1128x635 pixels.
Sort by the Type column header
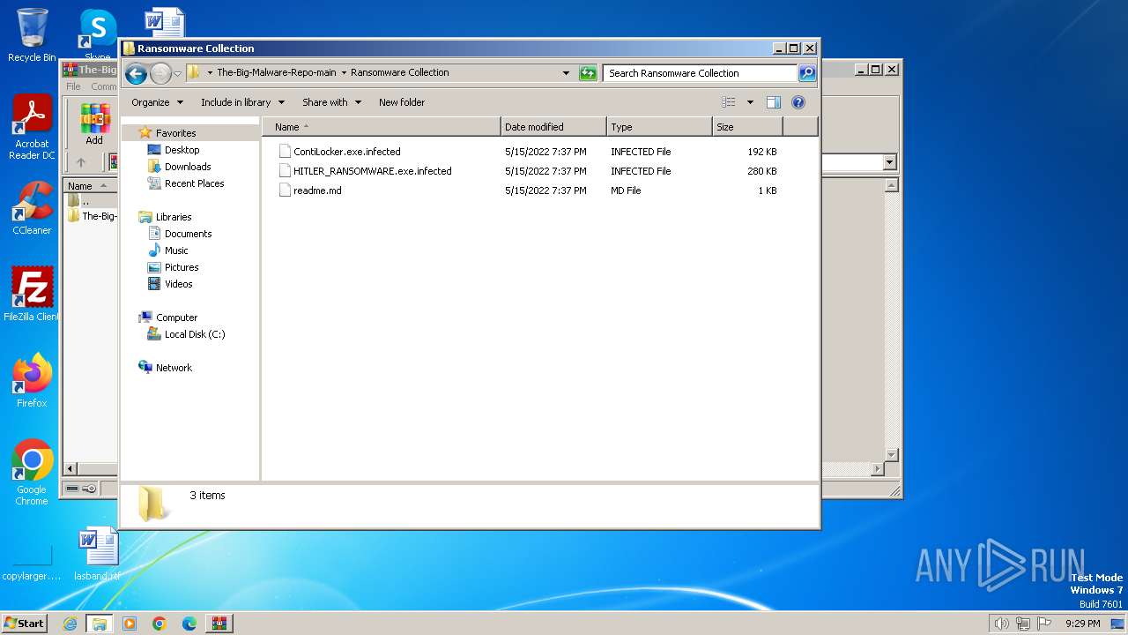tap(659, 127)
